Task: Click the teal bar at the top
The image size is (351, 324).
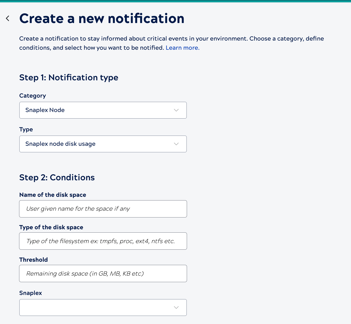Action: click(x=175, y=2)
